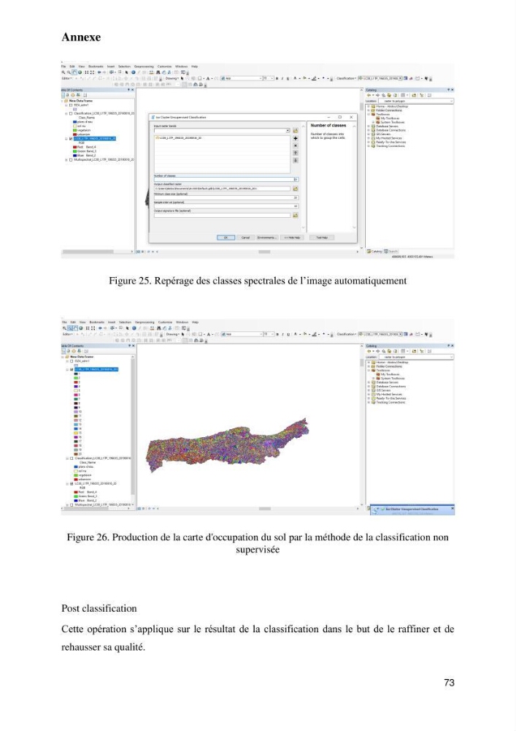Open Classification toolbar layer dropdown in Figure 26
The image size is (516, 731).
coord(400,334)
